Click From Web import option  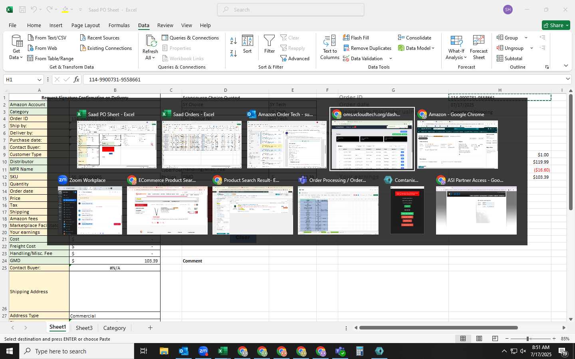tap(42, 48)
